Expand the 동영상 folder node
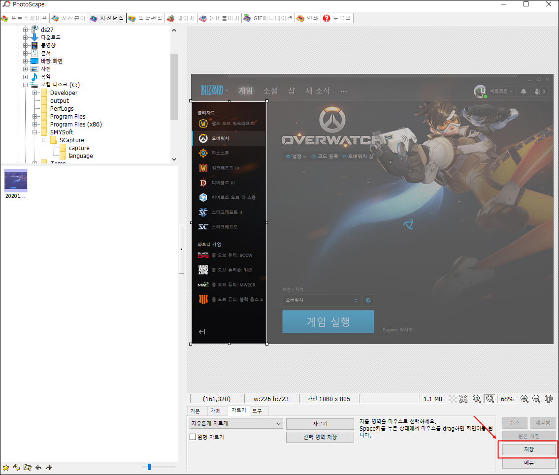559x475 pixels. pyautogui.click(x=25, y=45)
